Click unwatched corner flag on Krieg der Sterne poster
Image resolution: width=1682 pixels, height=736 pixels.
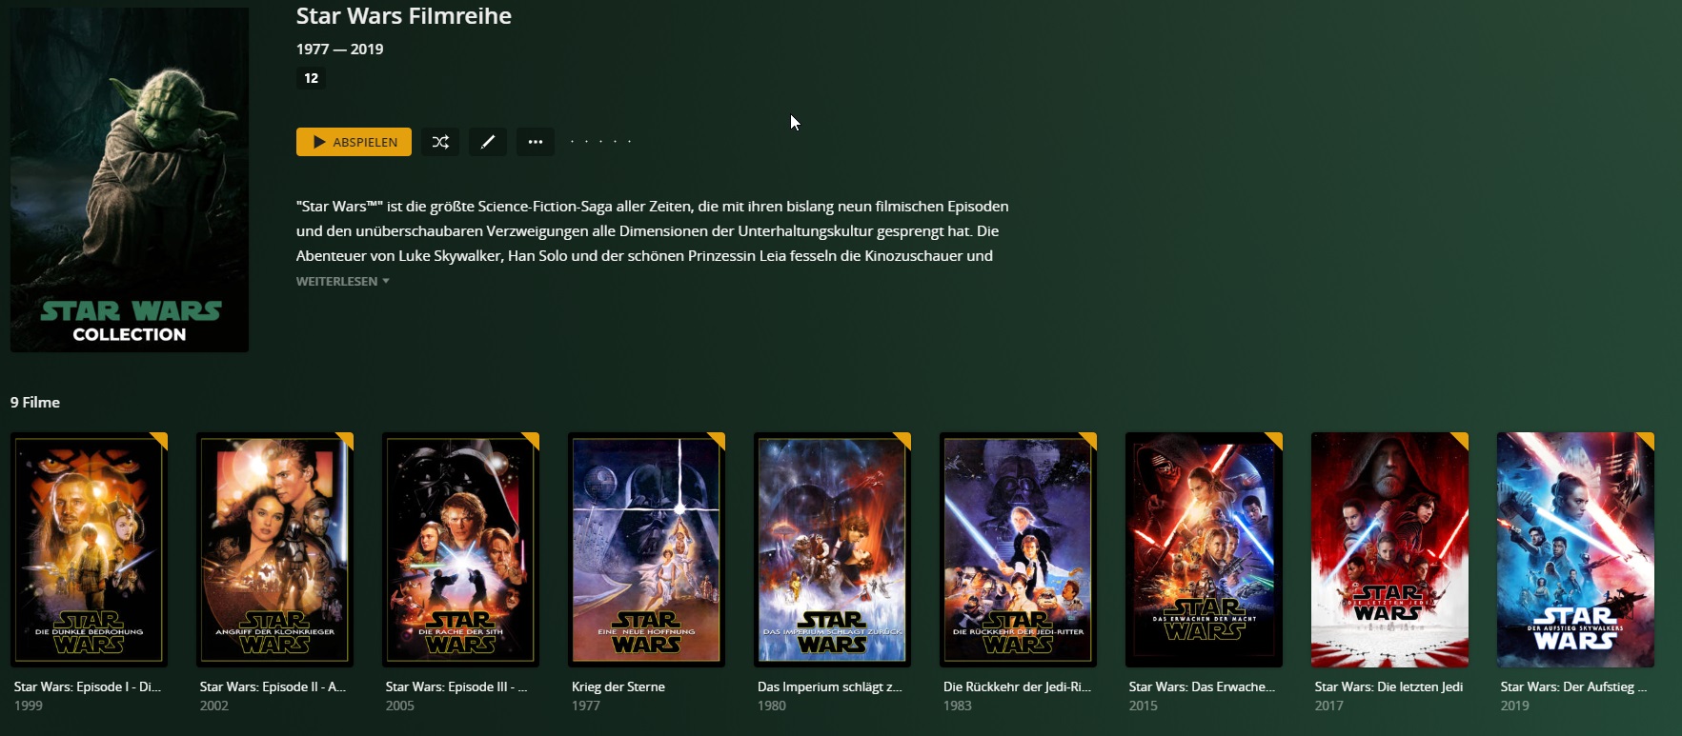click(x=719, y=438)
